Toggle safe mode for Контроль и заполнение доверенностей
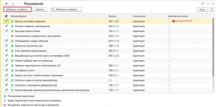The height and width of the screenshot is (107, 216). coord(169,85)
